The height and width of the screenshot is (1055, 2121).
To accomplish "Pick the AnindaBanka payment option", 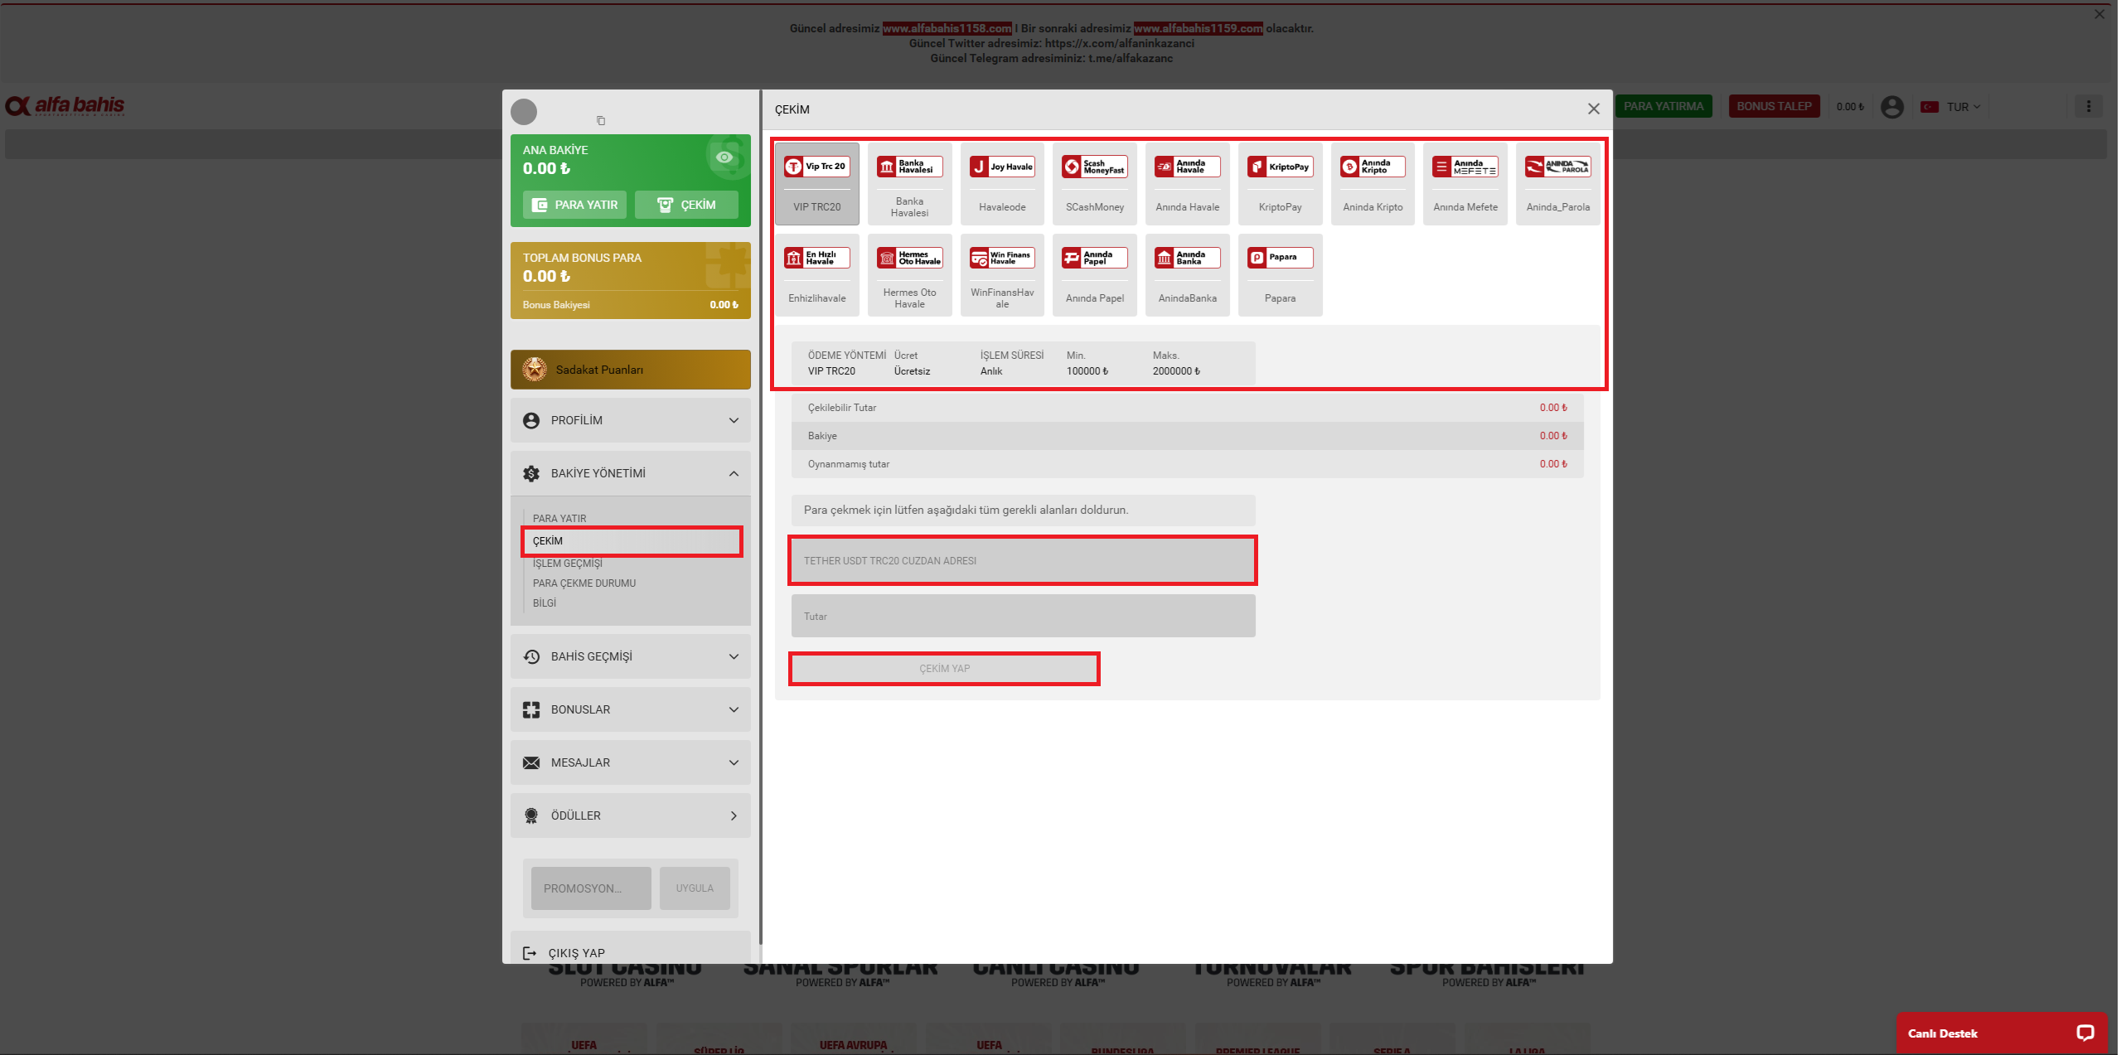I will pyautogui.click(x=1188, y=275).
